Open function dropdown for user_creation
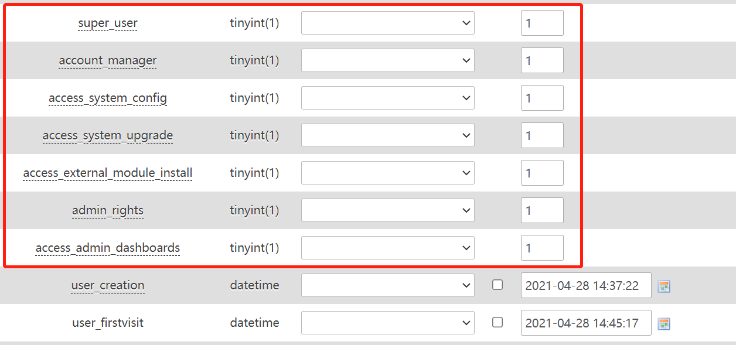This screenshot has width=736, height=345. tap(387, 285)
